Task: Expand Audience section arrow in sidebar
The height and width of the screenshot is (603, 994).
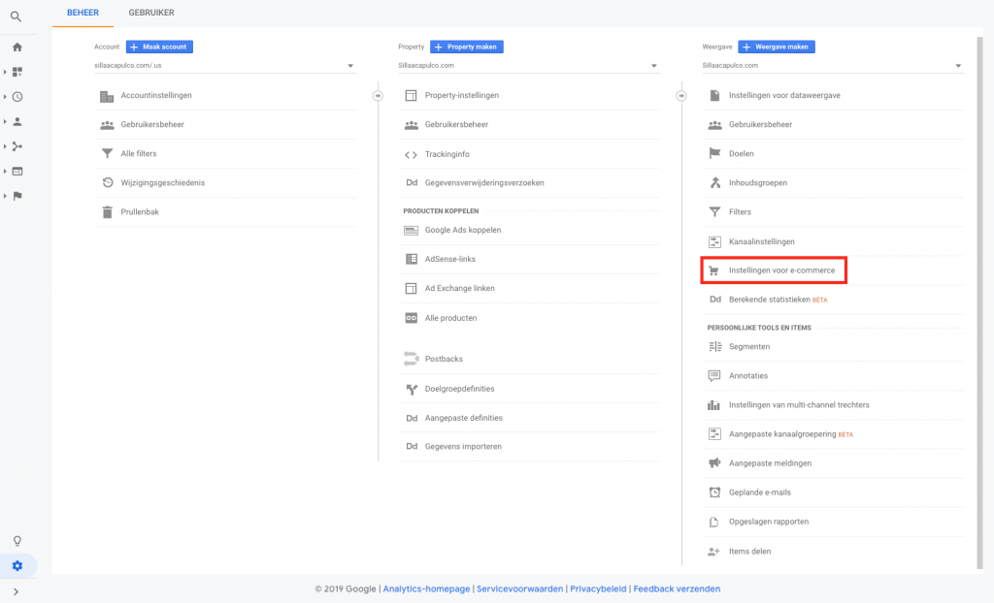Action: tap(5, 121)
